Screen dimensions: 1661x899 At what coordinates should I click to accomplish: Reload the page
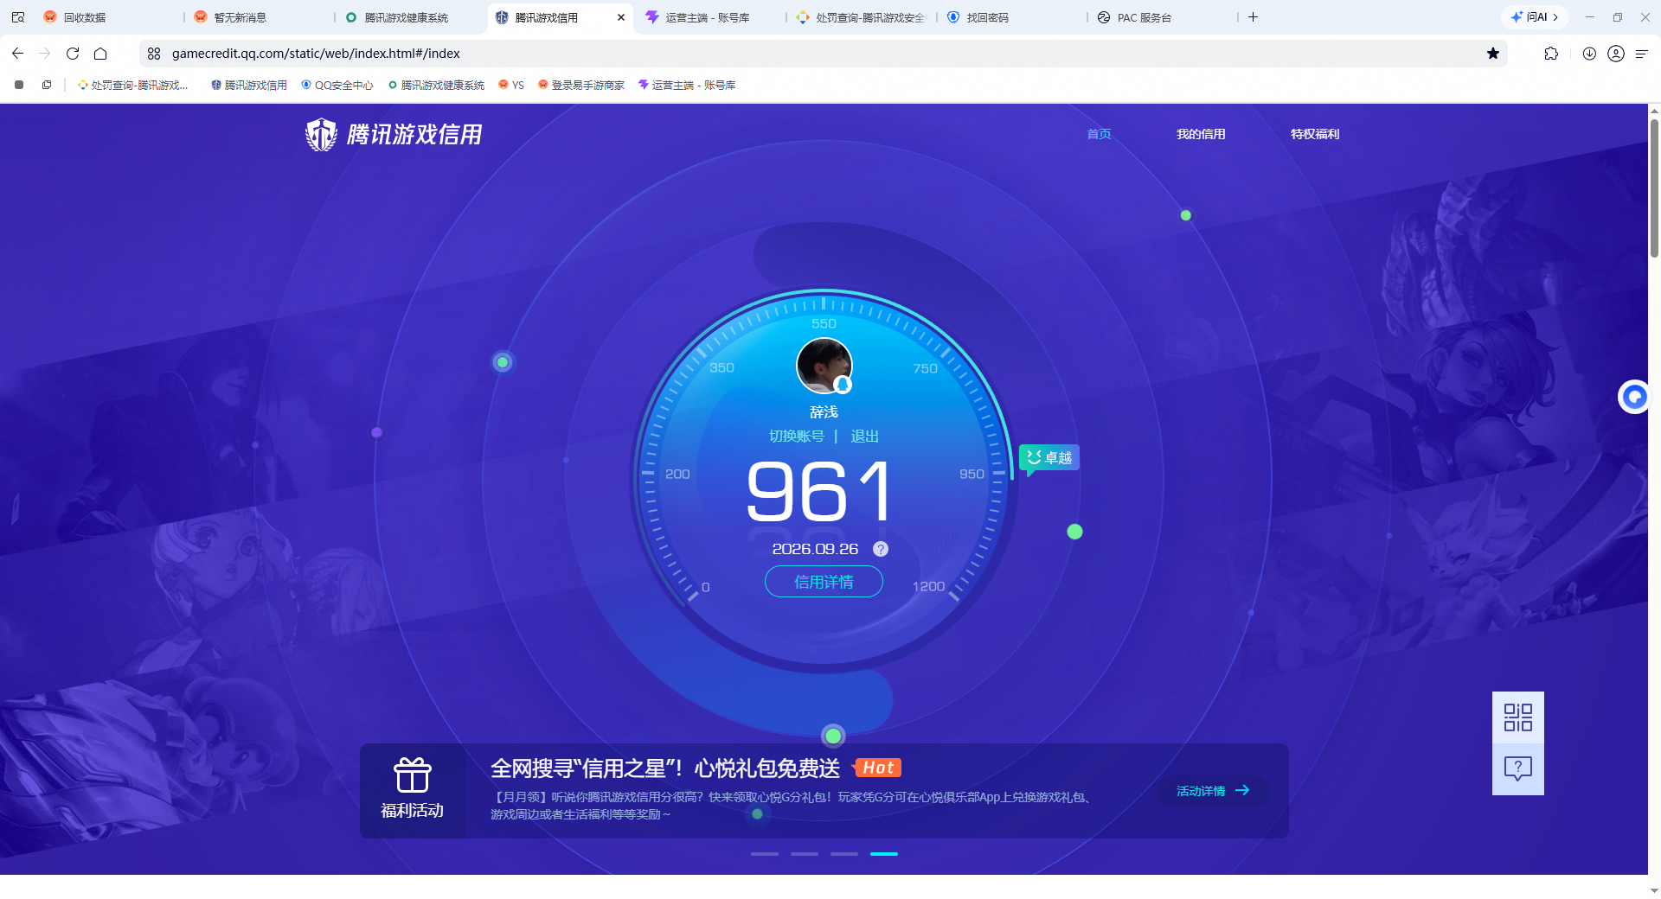click(73, 54)
